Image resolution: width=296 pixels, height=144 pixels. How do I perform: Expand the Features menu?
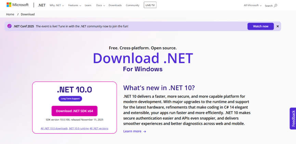[x=75, y=5]
